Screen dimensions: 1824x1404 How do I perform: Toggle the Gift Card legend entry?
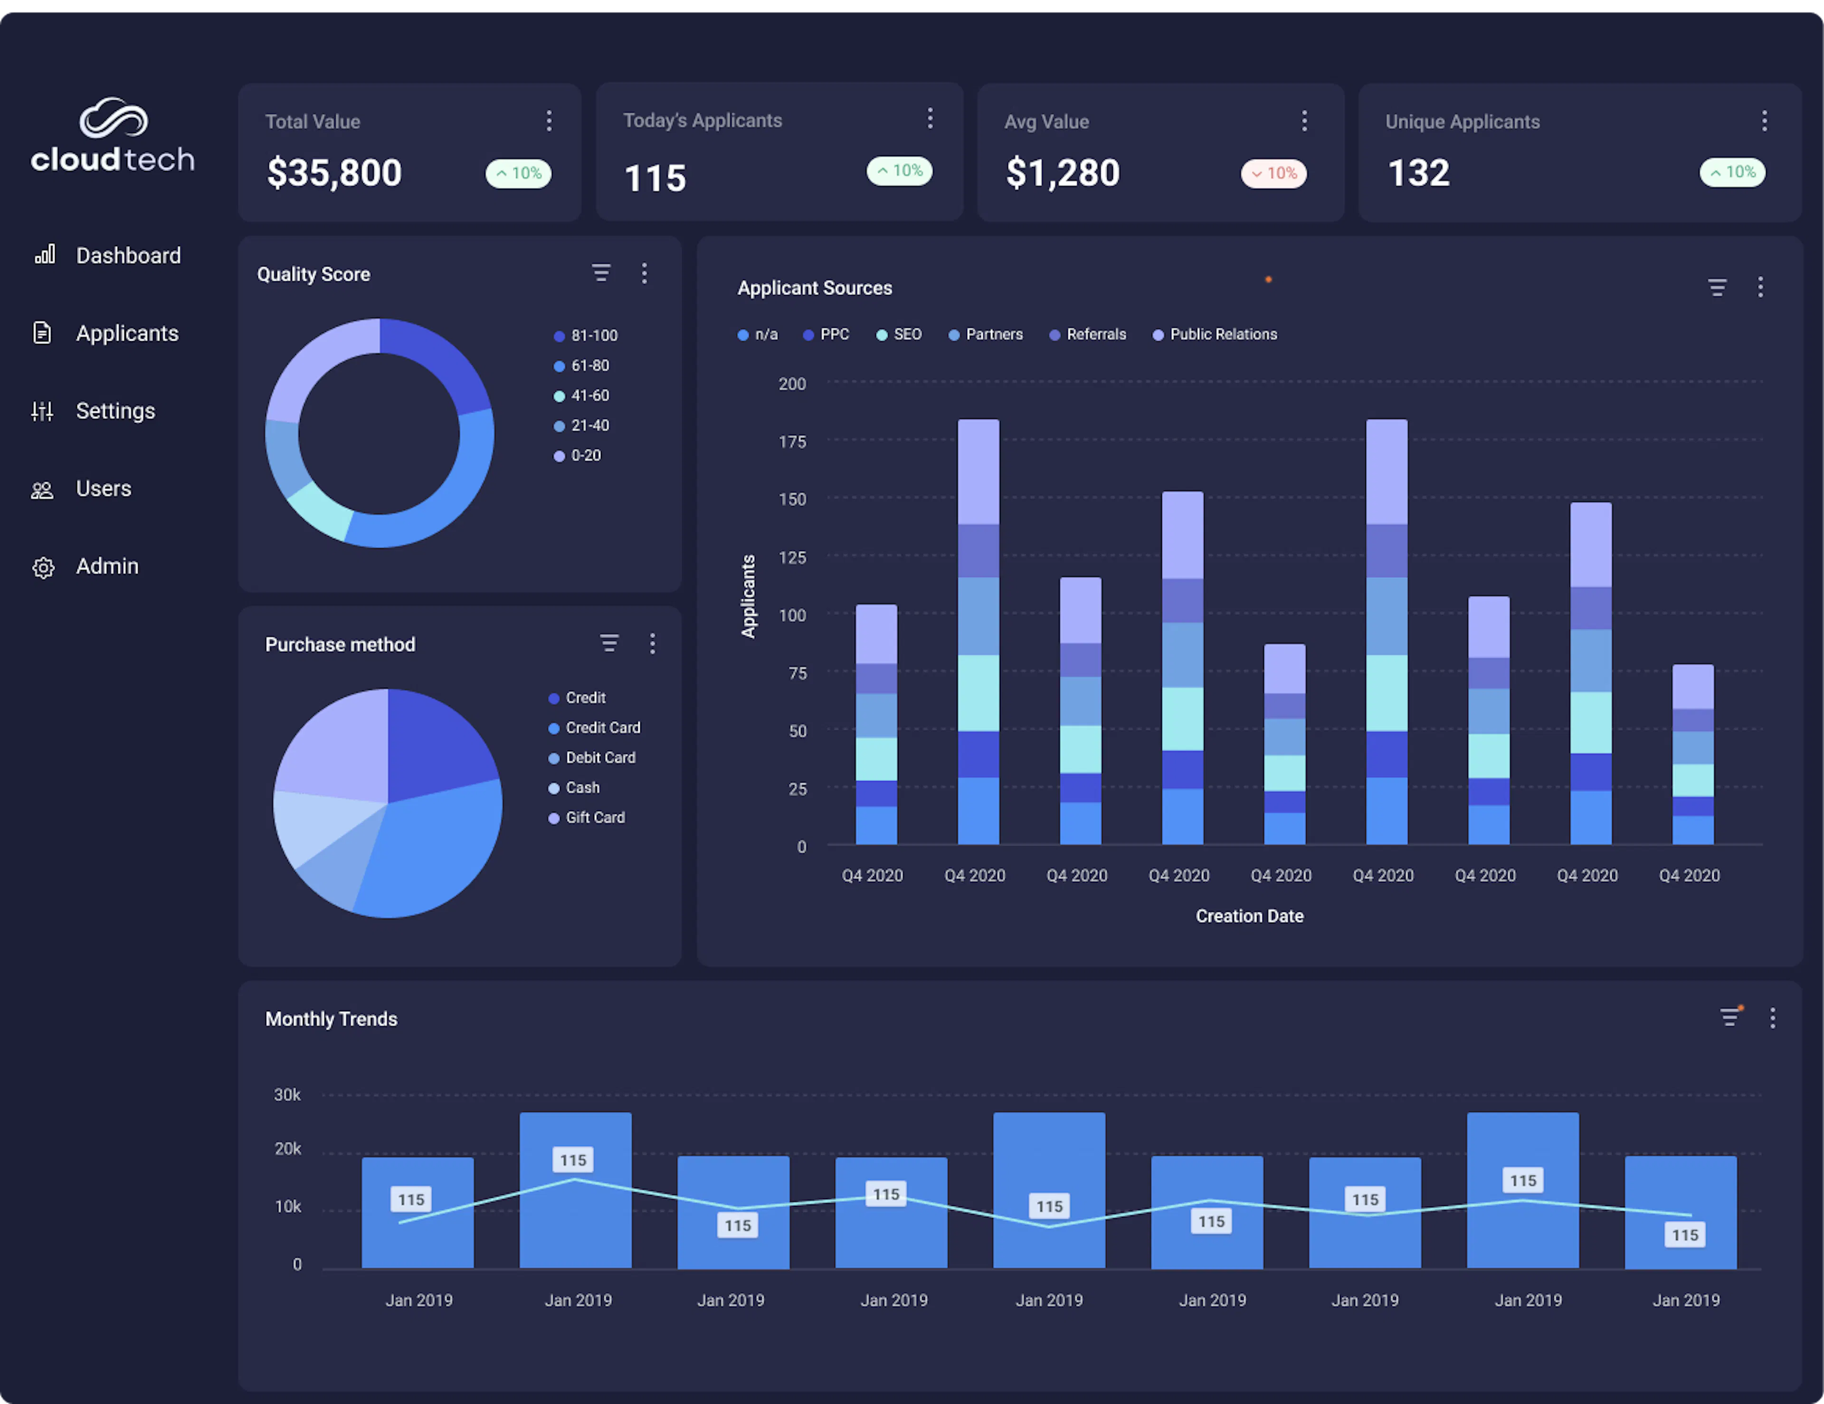[586, 818]
